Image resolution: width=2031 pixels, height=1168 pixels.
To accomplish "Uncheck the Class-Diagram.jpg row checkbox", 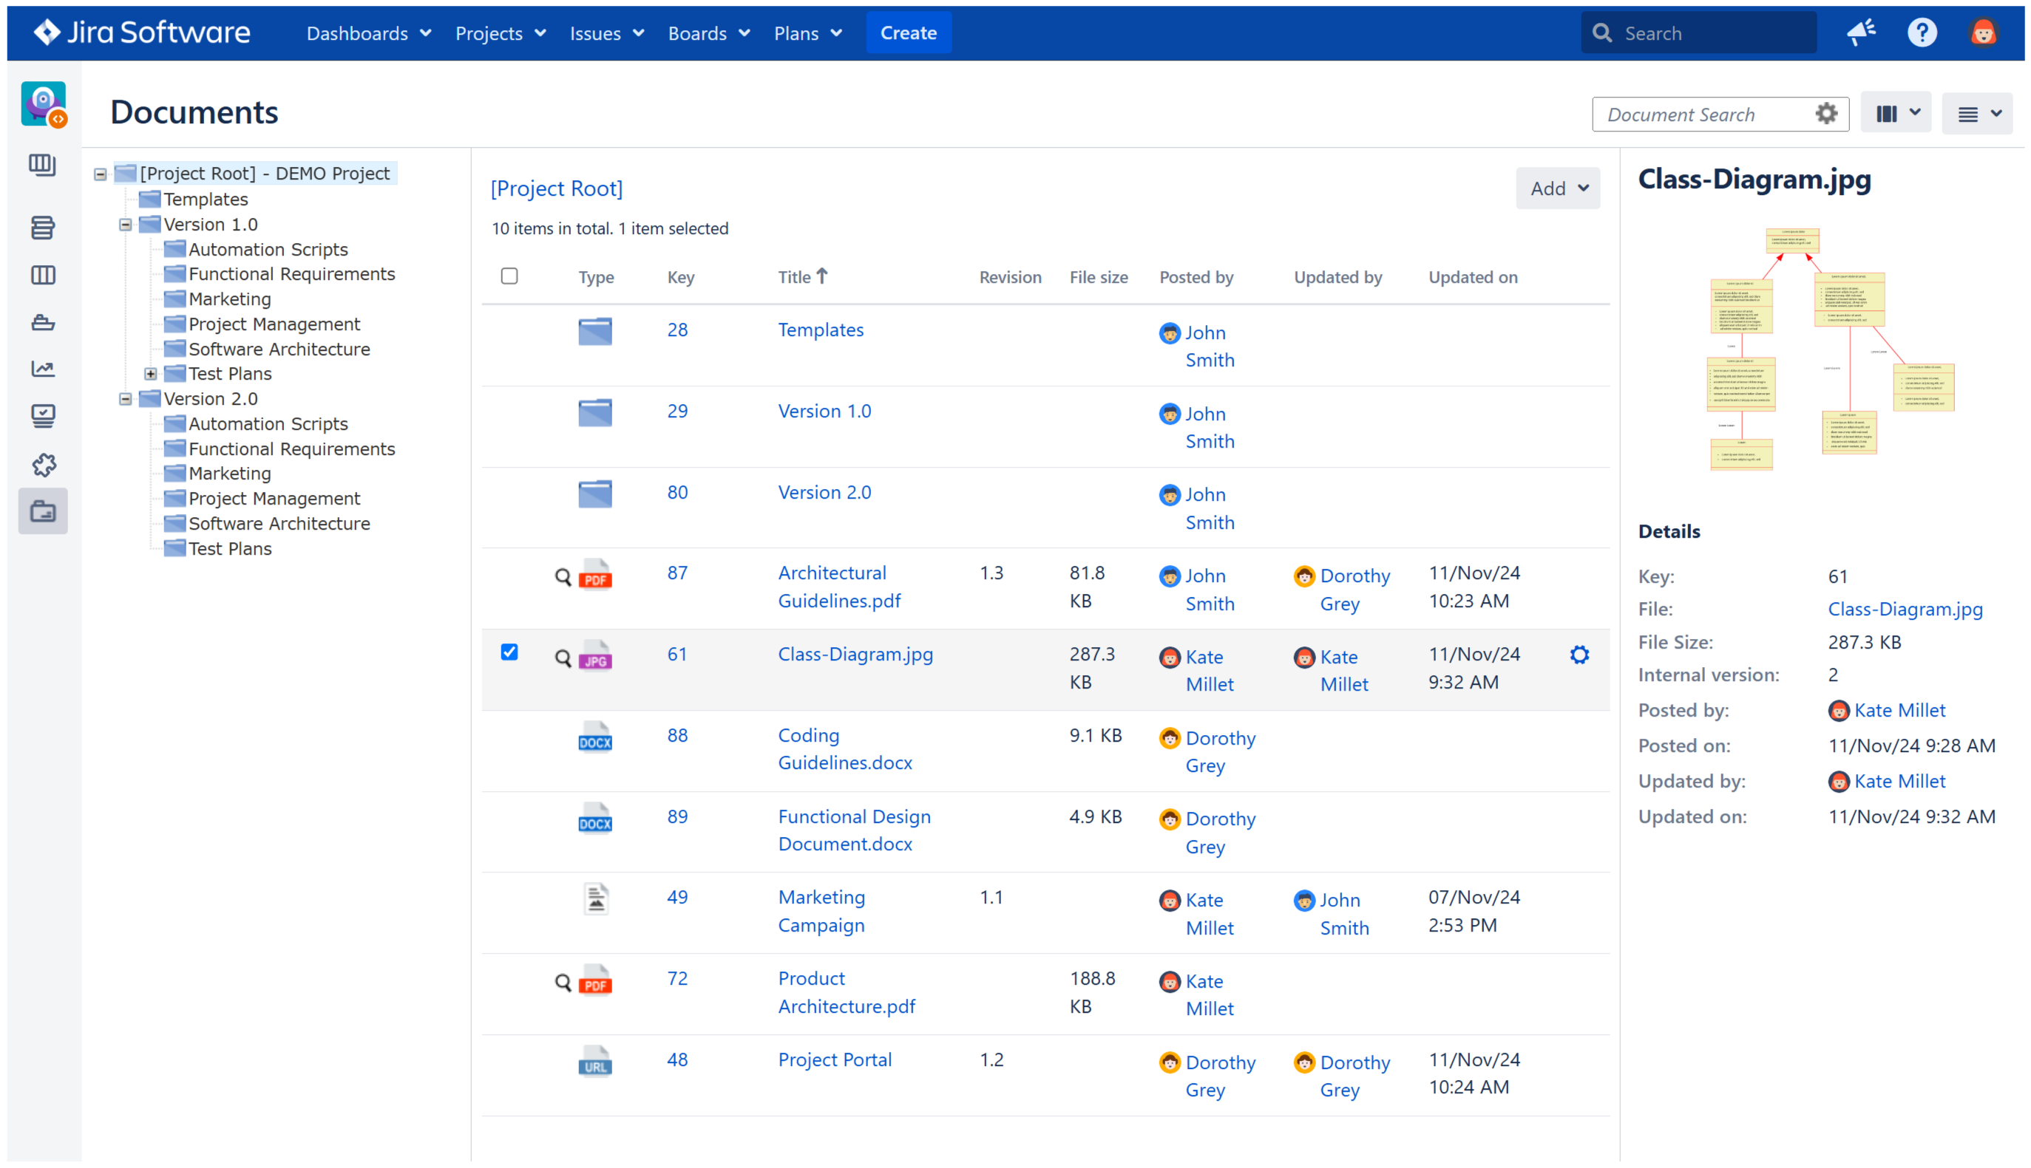I will pyautogui.click(x=509, y=652).
